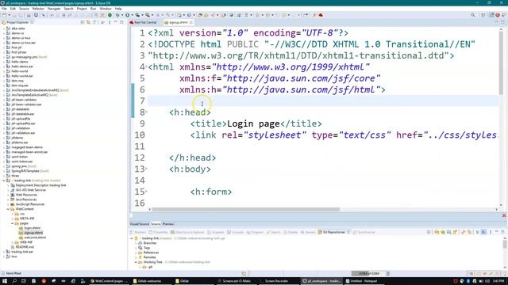Open the File menu
The height and width of the screenshot is (285, 508).
4,9
